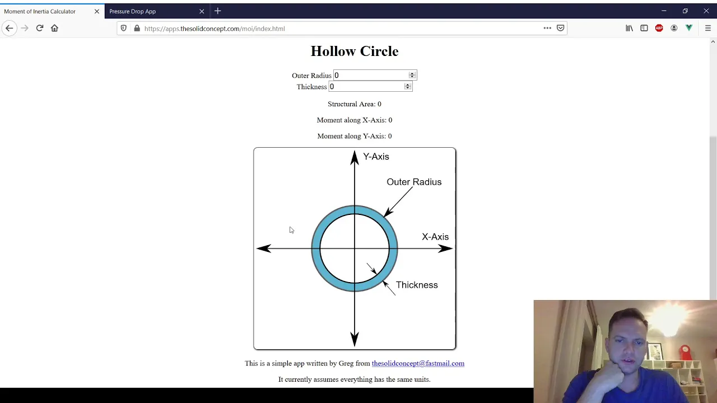Open the Firefox account icon
Image resolution: width=717 pixels, height=403 pixels.
pos(674,28)
